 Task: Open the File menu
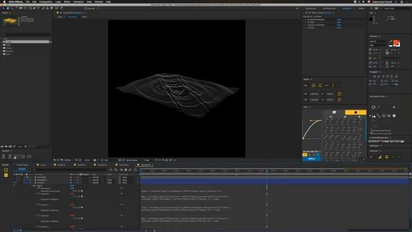(28, 1)
